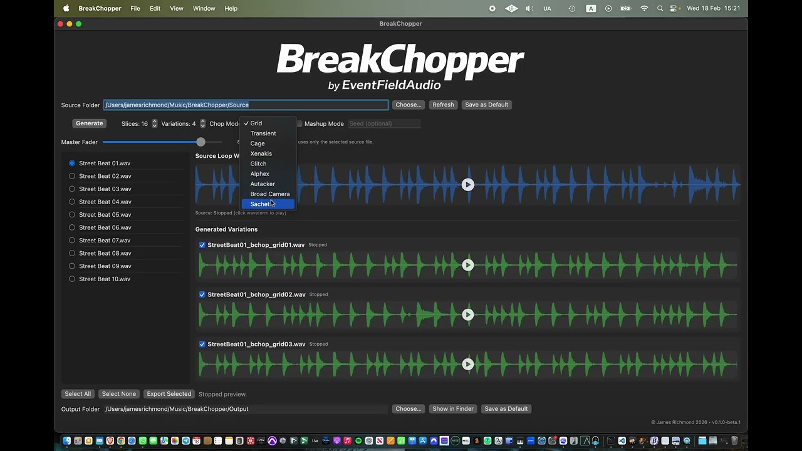This screenshot has height=451, width=802.
Task: Open Control Center in menu bar
Action: point(674,9)
